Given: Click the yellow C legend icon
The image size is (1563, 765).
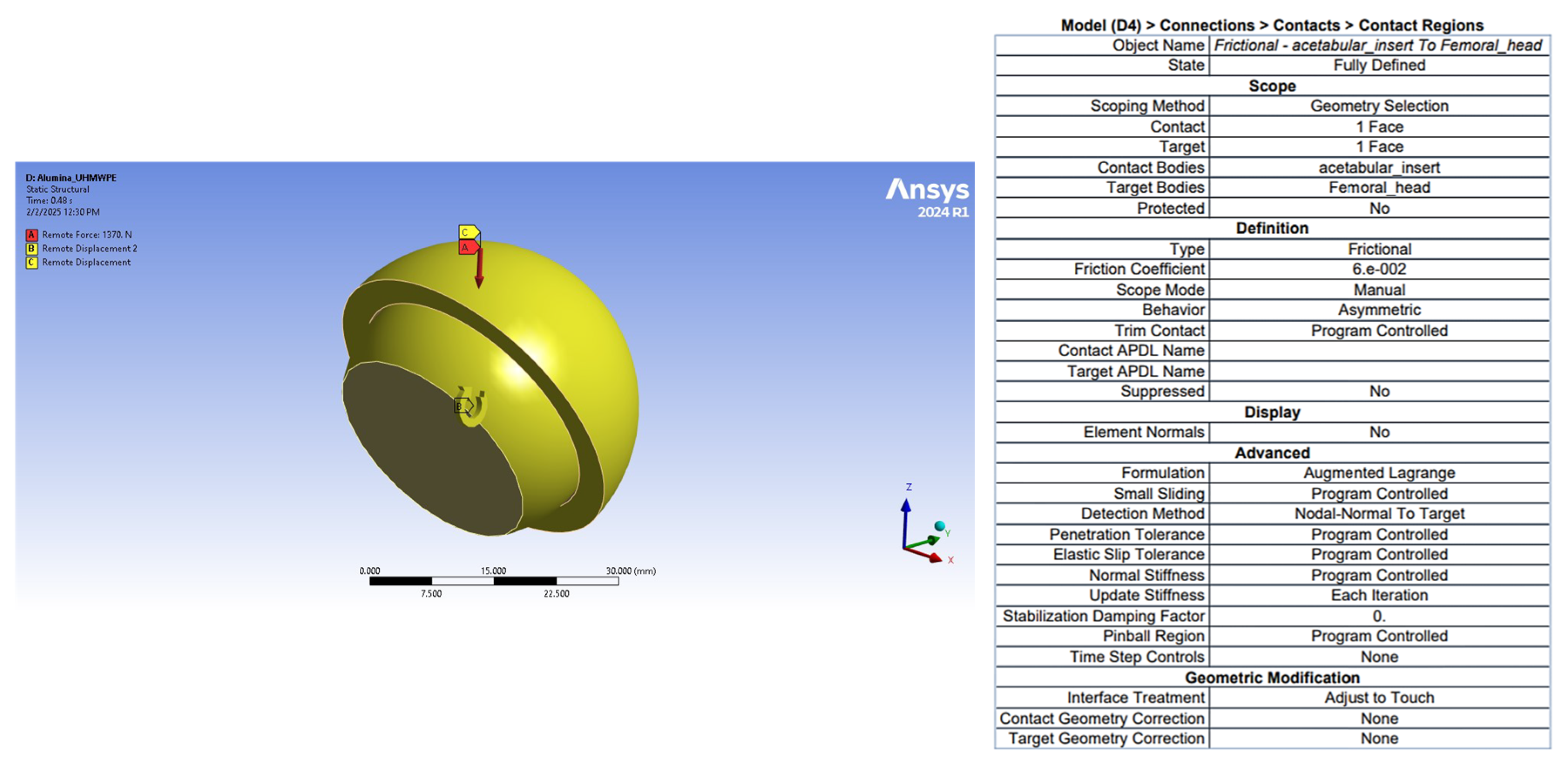Looking at the screenshot, I should (x=31, y=263).
